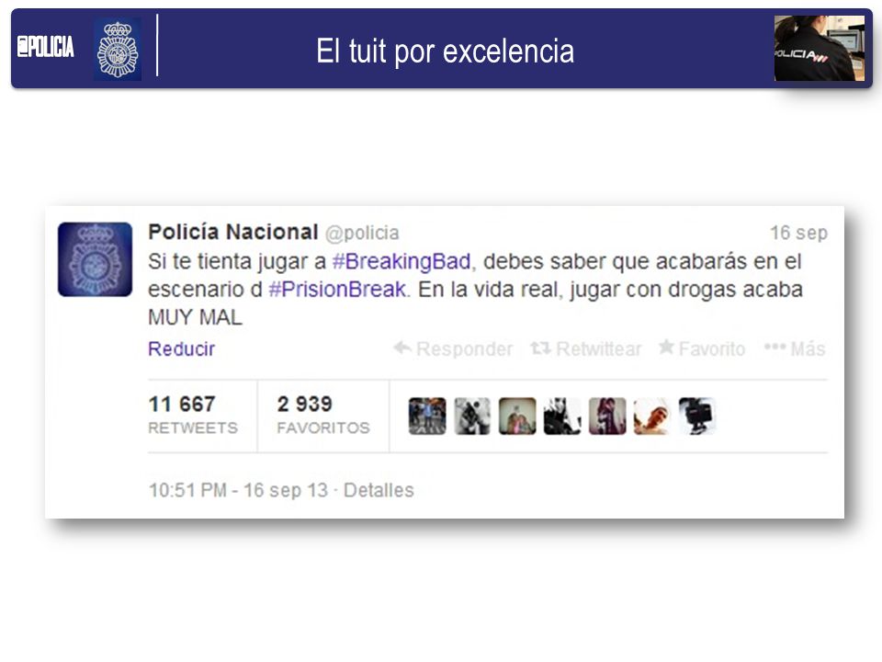This screenshot has height=662, width=882.
Task: Click the Policía Nacional account name
Action: tap(232, 232)
